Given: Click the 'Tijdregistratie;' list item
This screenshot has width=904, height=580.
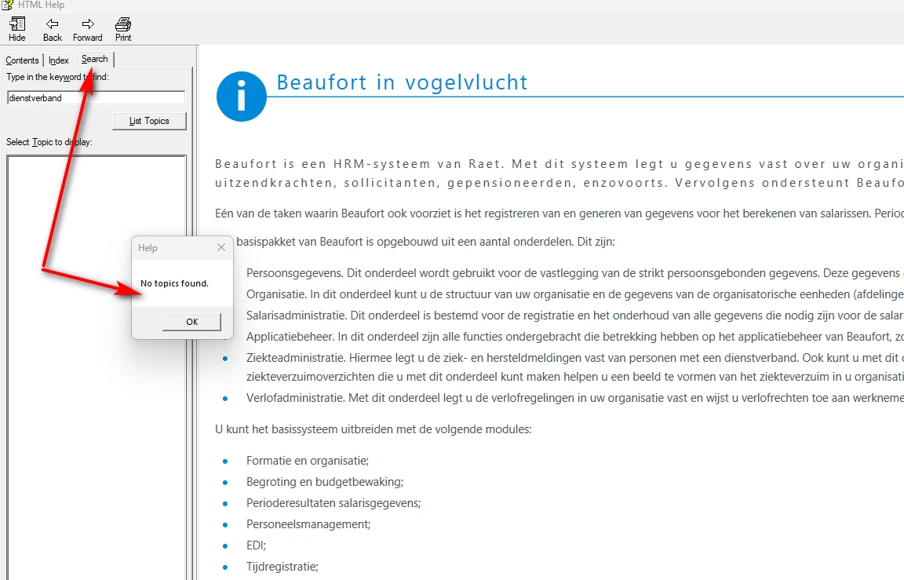Looking at the screenshot, I should [282, 567].
